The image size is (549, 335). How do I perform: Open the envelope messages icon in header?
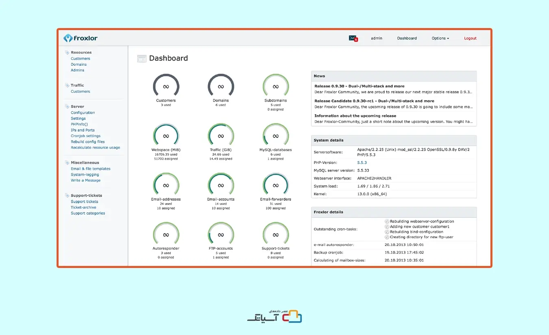(353, 38)
